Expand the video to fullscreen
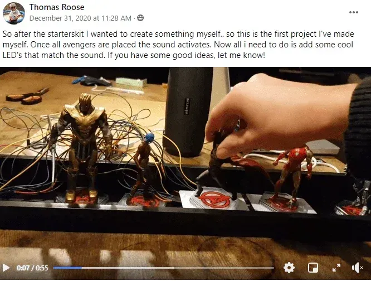Screen dimensions: 371x281 pos(336,268)
